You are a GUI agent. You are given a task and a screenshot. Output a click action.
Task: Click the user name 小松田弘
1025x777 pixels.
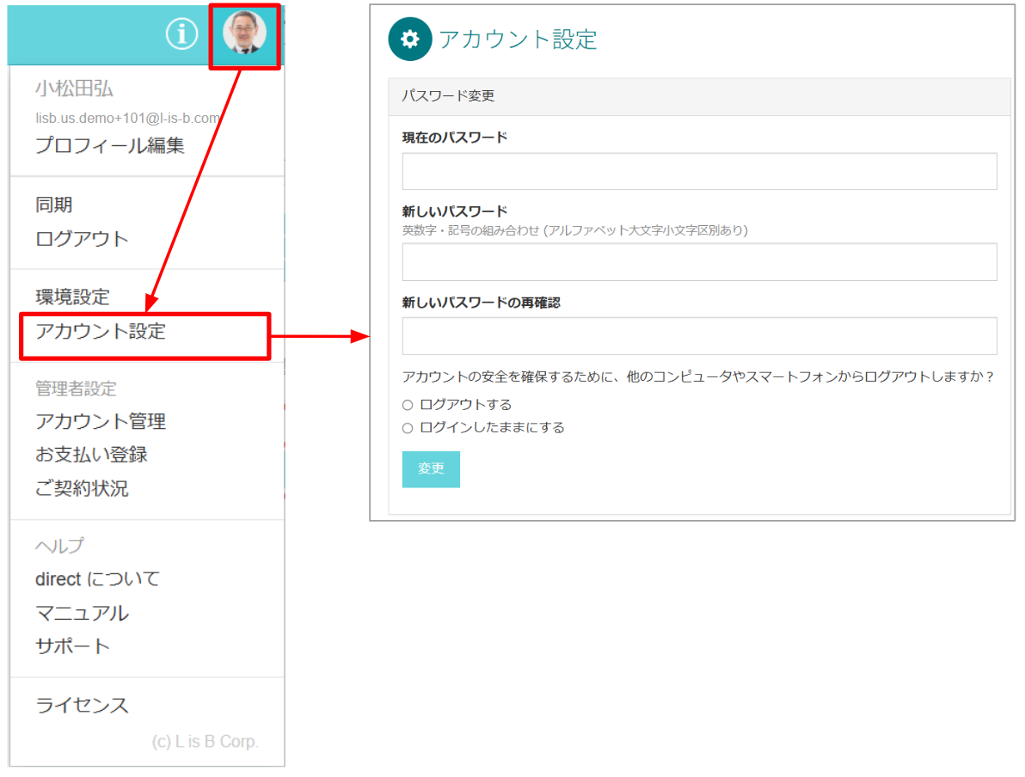tap(74, 89)
